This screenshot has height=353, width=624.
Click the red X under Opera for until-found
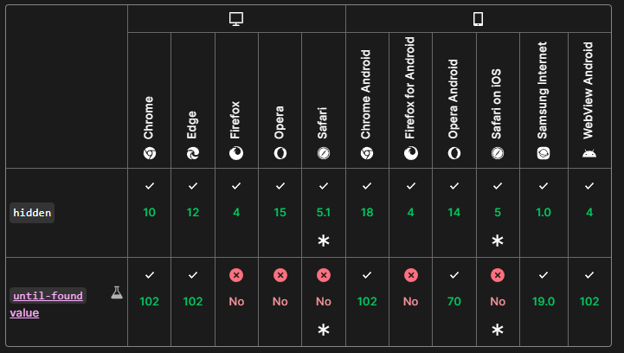coord(280,275)
